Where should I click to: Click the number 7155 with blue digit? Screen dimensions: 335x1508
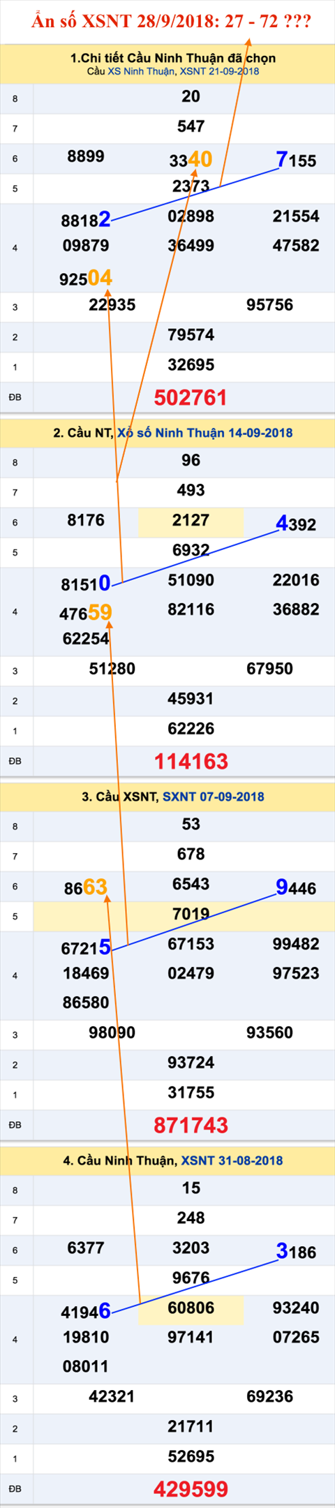click(296, 160)
